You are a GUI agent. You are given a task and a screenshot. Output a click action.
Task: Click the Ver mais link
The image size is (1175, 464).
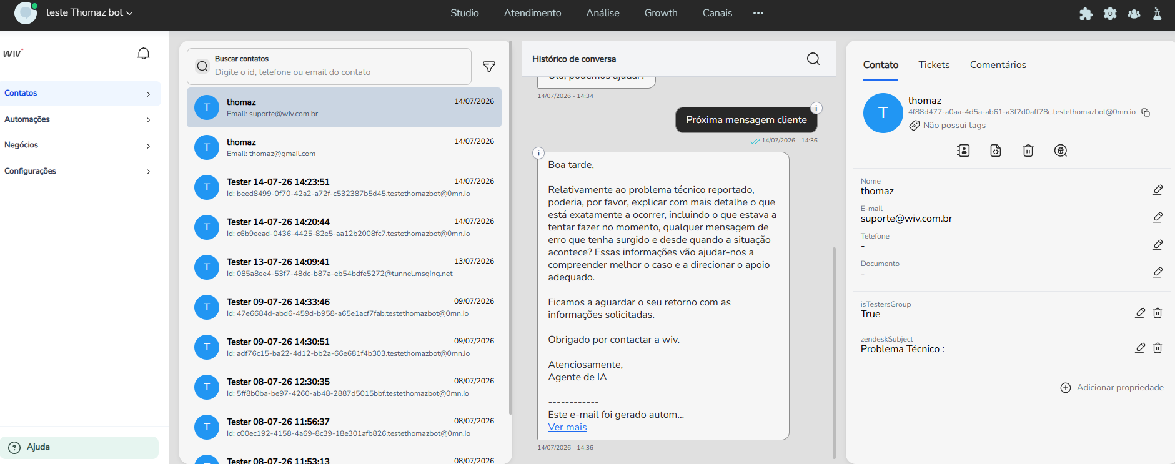(x=567, y=427)
